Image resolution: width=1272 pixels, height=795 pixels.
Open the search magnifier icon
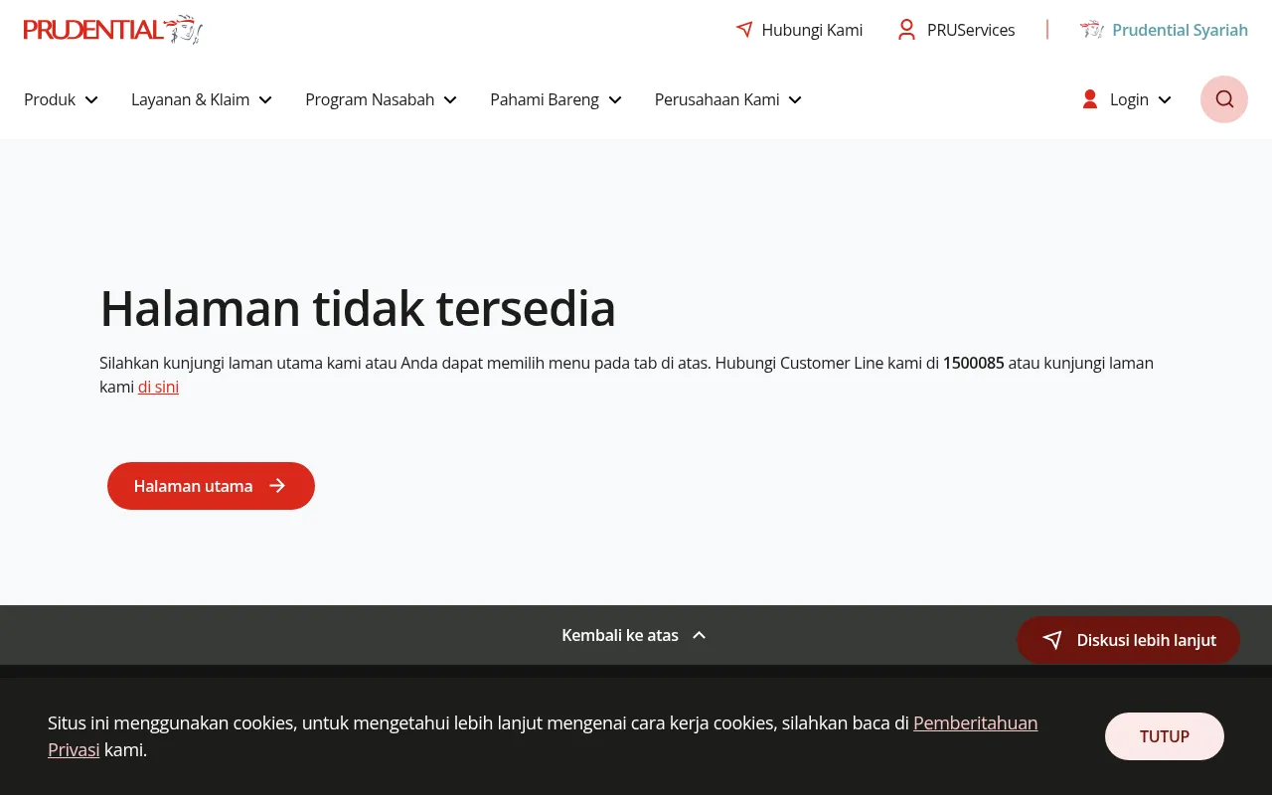click(1224, 99)
